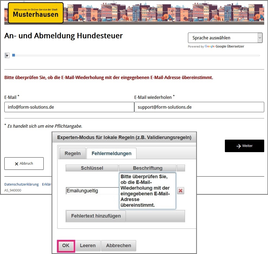Click the Beschriftung error message text box
268x254 pixels.
coord(147,191)
